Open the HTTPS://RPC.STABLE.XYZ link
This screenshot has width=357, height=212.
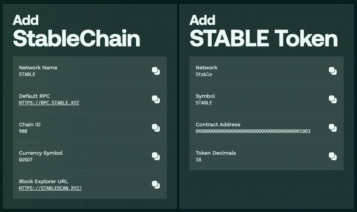(x=49, y=103)
